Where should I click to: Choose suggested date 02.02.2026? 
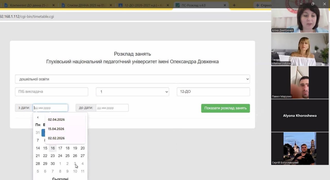coord(56,138)
